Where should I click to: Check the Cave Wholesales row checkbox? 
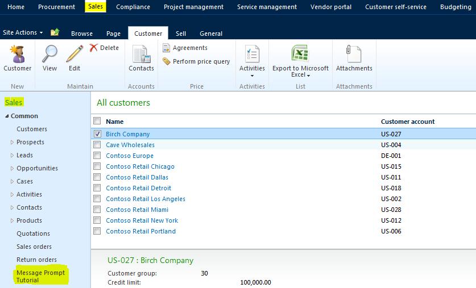coord(97,145)
